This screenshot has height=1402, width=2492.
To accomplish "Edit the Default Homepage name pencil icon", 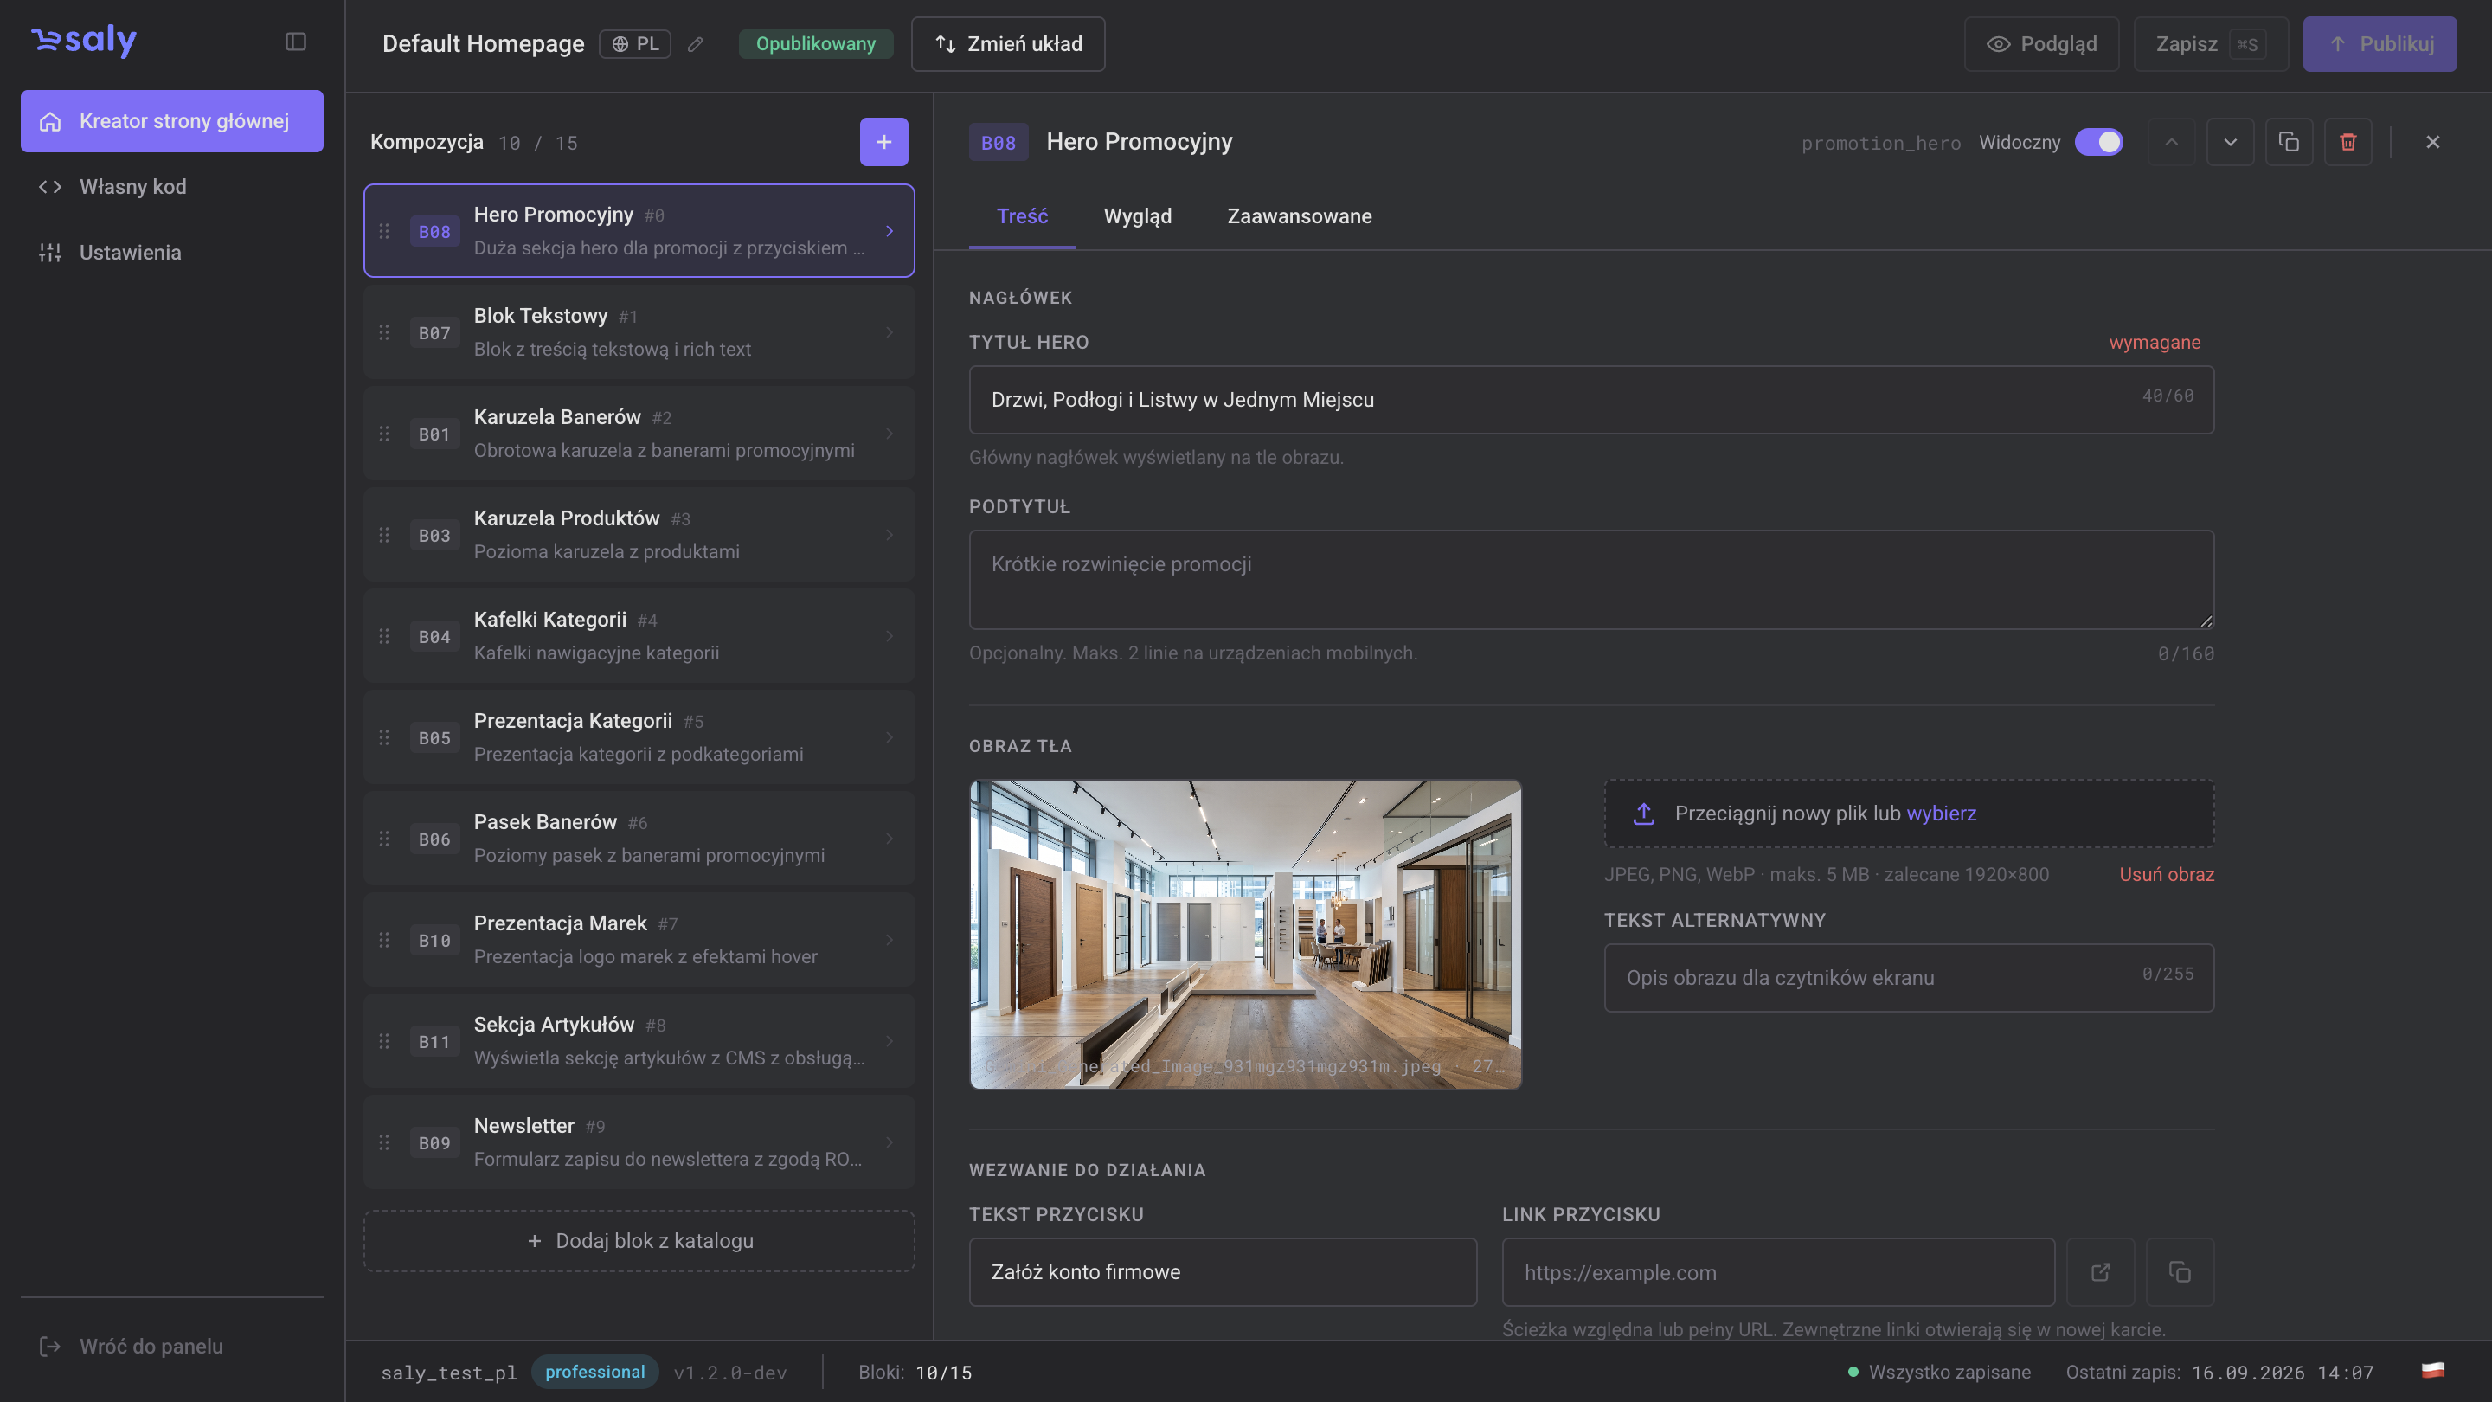I will (x=696, y=44).
